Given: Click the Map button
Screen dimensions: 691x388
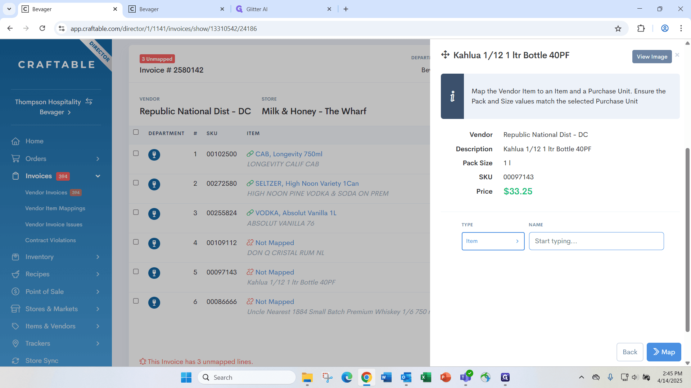Looking at the screenshot, I should point(664,352).
